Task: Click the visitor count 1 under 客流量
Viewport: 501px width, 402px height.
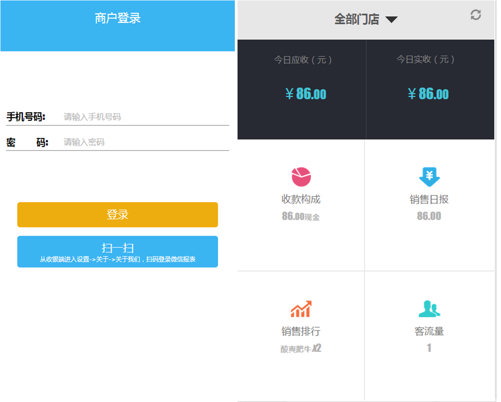Action: [x=429, y=348]
